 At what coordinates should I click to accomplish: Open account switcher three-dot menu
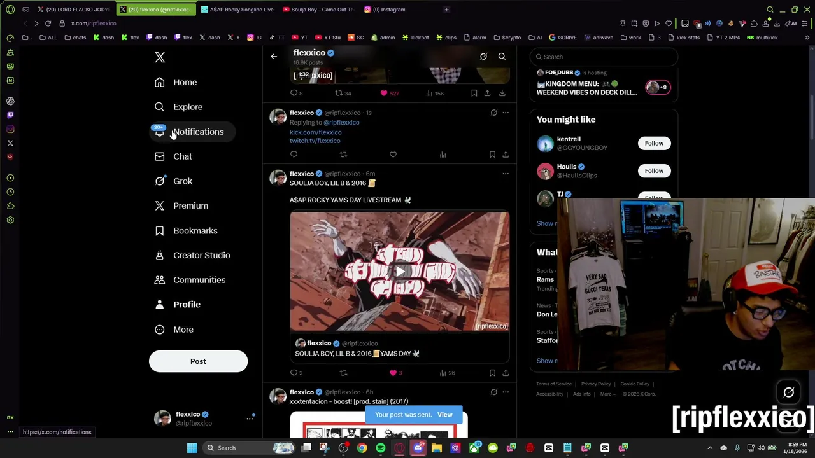click(250, 419)
